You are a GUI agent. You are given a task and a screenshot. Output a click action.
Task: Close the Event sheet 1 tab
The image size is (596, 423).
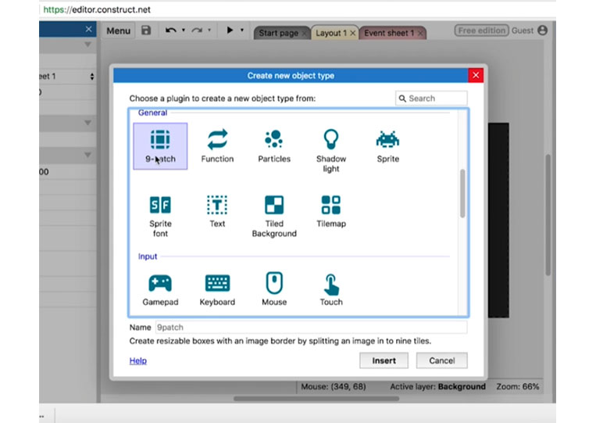[420, 34]
